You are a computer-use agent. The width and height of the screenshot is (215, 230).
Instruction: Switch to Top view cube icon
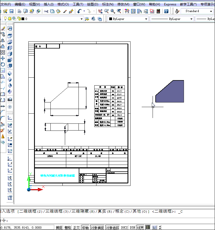pyautogui.click(x=10, y=36)
